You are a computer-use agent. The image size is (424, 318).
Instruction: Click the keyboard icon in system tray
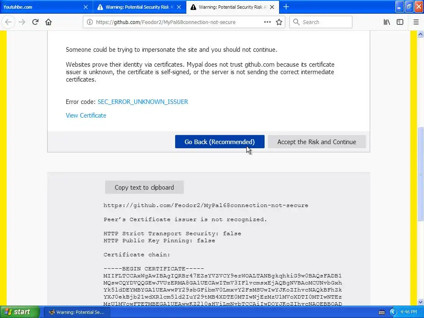pyautogui.click(x=381, y=312)
